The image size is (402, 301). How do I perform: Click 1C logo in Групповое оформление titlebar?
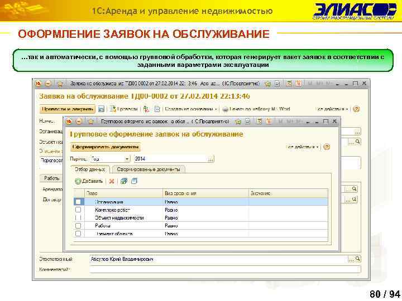(69, 122)
